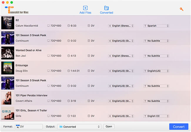Screen dimensions: 191x132
Task: Click the artist "Calum Macdiarmid"
Action: (x=27, y=26)
